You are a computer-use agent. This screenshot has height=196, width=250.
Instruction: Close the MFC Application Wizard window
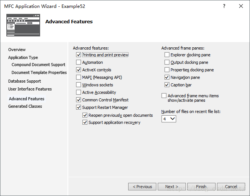pyautogui.click(x=241, y=6)
